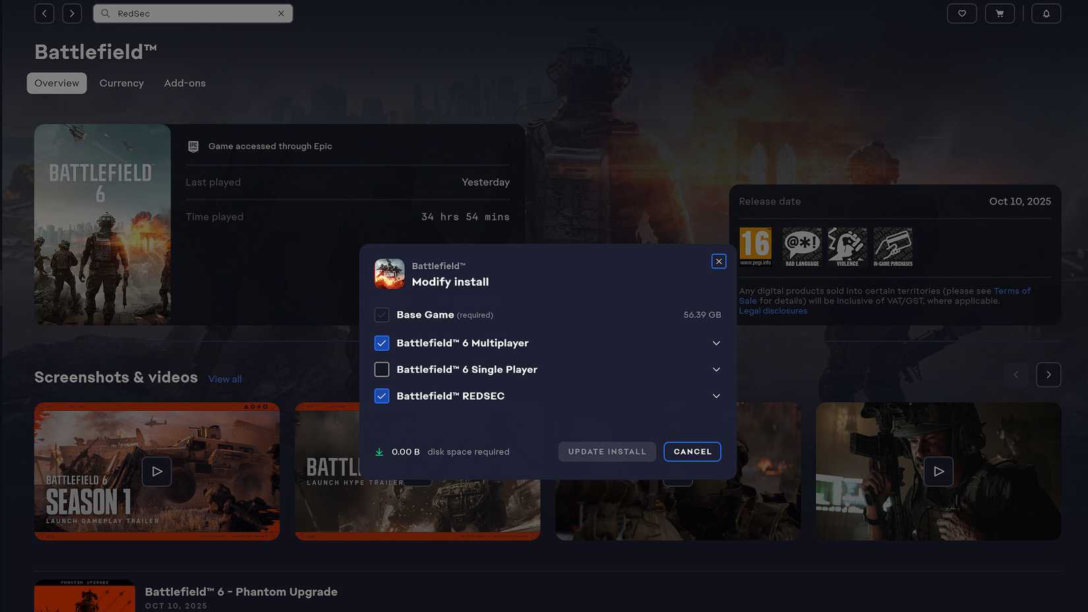The width and height of the screenshot is (1088, 612).
Task: Expand the Single Player section chevron
Action: coord(716,369)
